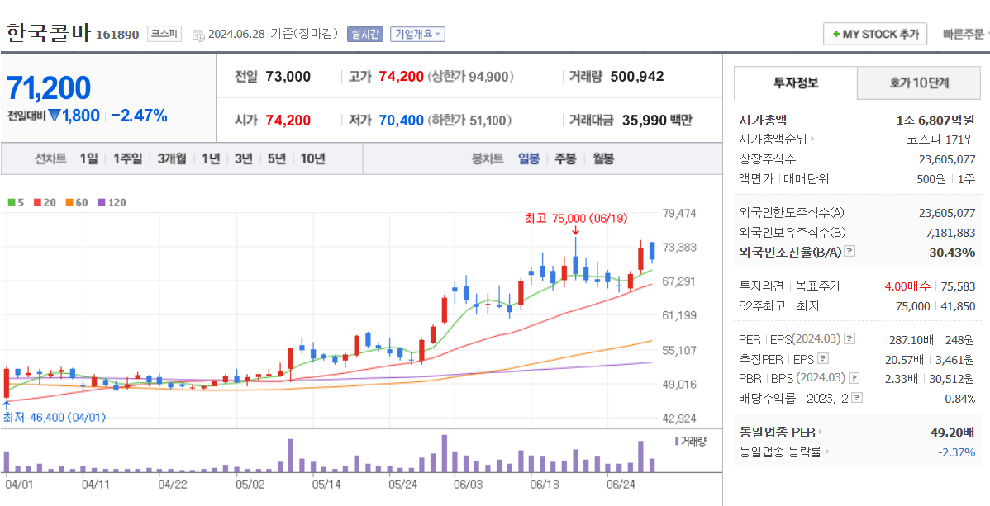Click the MY STOCK 추가 button
The height and width of the screenshot is (506, 990).
875,34
